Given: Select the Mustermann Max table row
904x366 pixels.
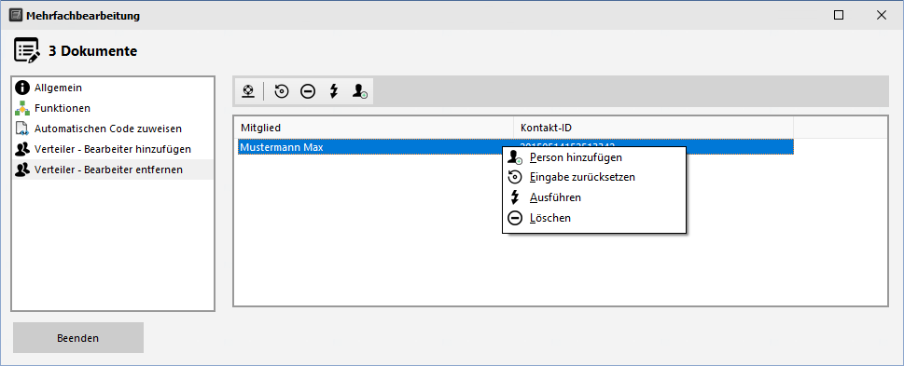Looking at the screenshot, I should 515,147.
